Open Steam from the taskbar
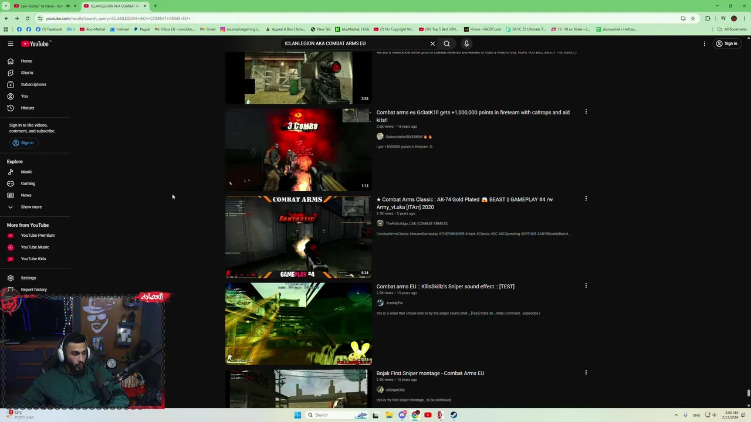The height and width of the screenshot is (422, 751). click(x=454, y=415)
